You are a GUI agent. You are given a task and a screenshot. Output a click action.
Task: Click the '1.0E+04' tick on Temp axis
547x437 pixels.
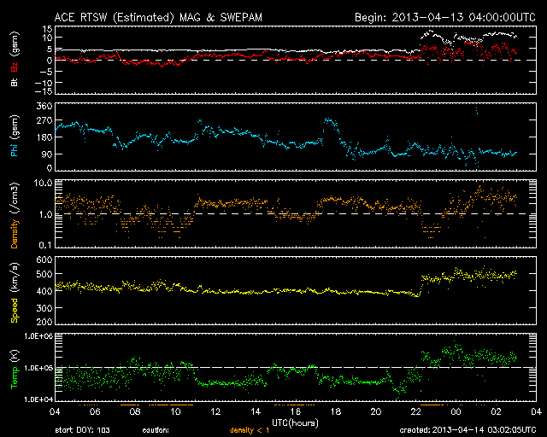[x=38, y=399]
